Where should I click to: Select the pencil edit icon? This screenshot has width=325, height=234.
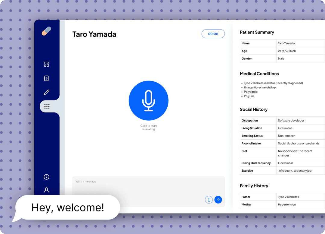[x=46, y=92]
